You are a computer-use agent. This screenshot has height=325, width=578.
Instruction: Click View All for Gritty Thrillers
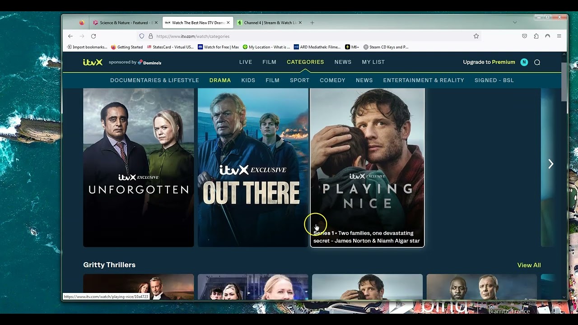pos(529,265)
